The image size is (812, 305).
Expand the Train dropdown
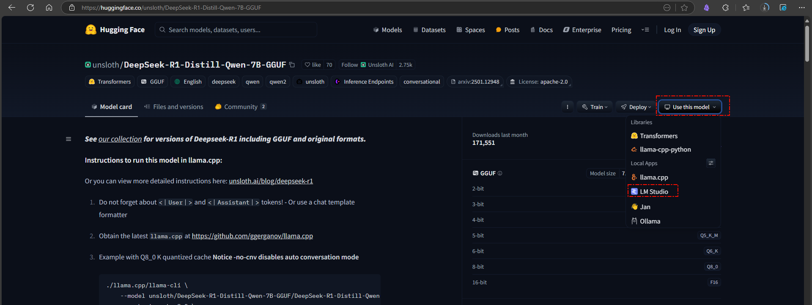[595, 107]
